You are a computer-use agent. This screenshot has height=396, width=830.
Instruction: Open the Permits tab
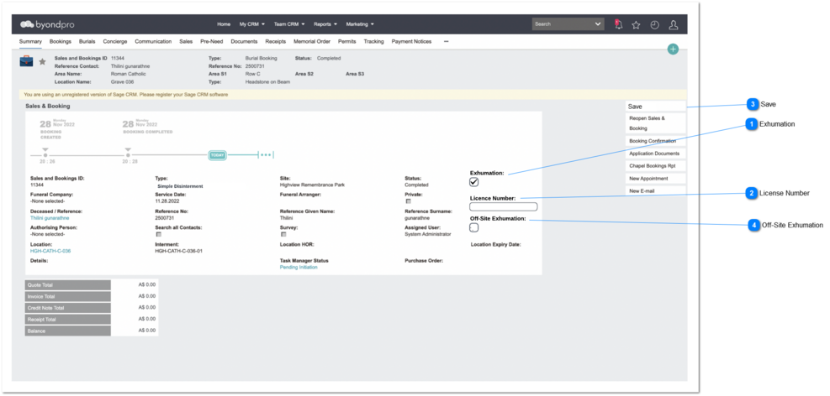[347, 41]
